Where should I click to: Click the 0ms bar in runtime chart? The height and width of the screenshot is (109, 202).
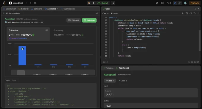point(22,56)
